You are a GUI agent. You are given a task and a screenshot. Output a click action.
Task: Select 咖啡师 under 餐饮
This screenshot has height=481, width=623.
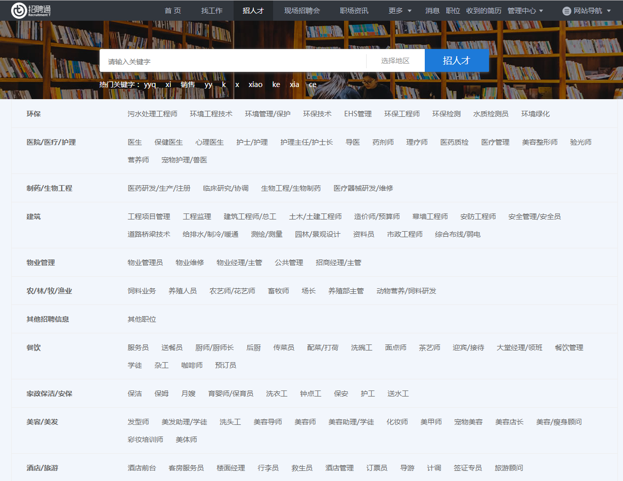click(x=192, y=365)
